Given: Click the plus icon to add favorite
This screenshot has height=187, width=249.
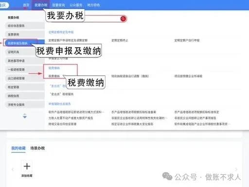Looking at the screenshot, I should click(x=27, y=167).
